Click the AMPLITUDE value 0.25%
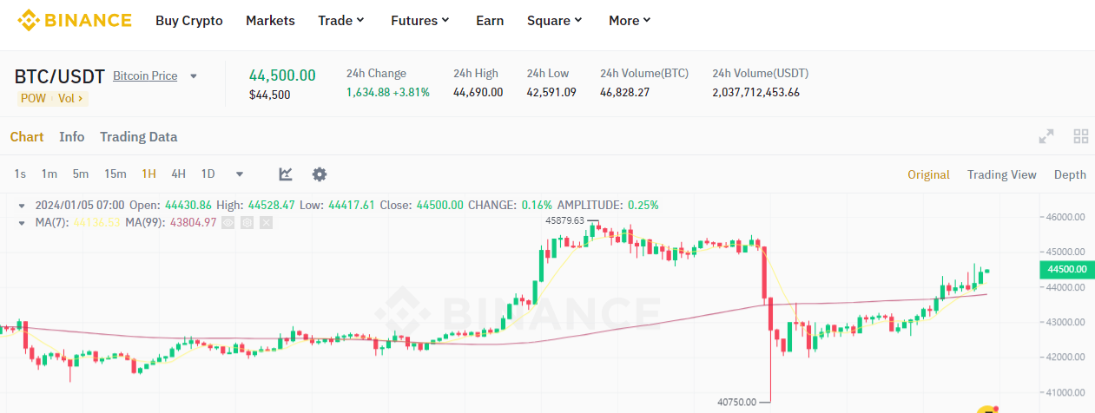Image resolution: width=1095 pixels, height=413 pixels. (x=643, y=206)
